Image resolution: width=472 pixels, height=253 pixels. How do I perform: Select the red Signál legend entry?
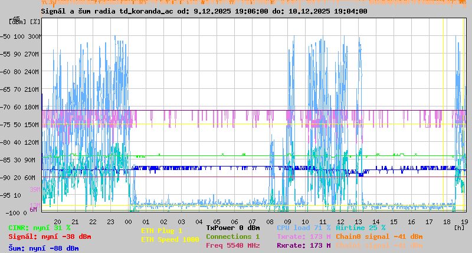(50, 237)
